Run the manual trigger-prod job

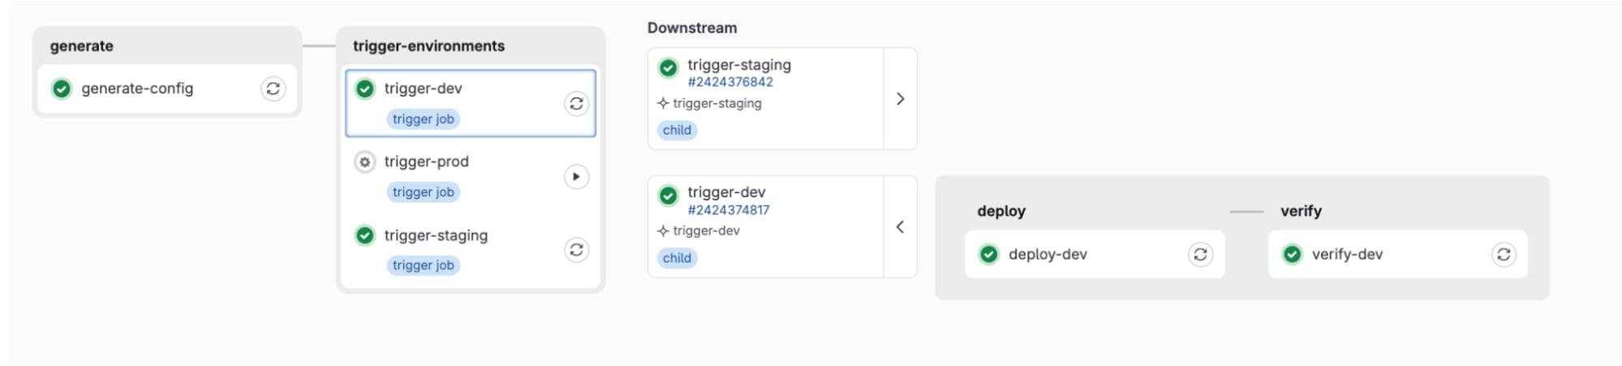pyautogui.click(x=576, y=176)
